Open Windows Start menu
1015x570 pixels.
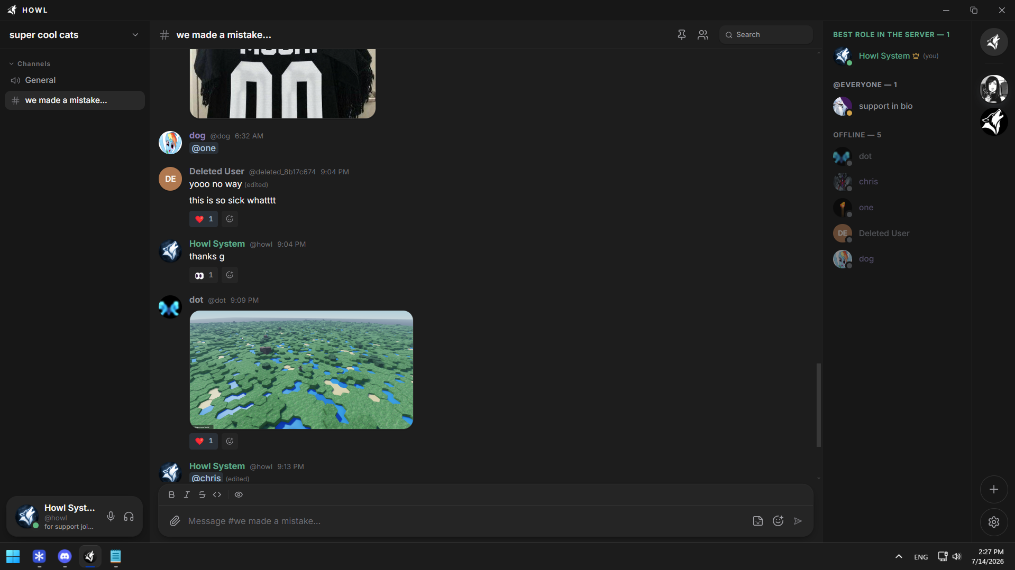click(13, 556)
